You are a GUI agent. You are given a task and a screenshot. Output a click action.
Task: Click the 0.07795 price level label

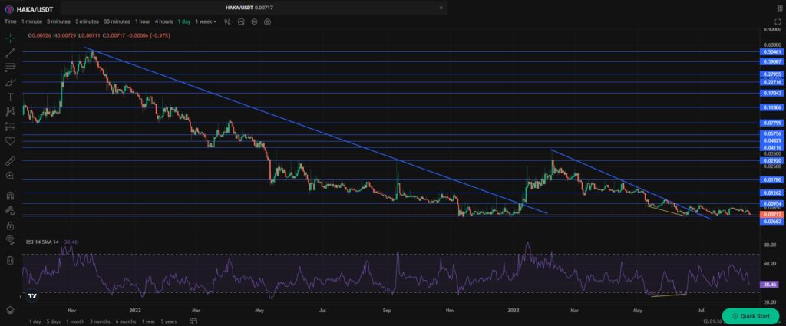point(771,123)
